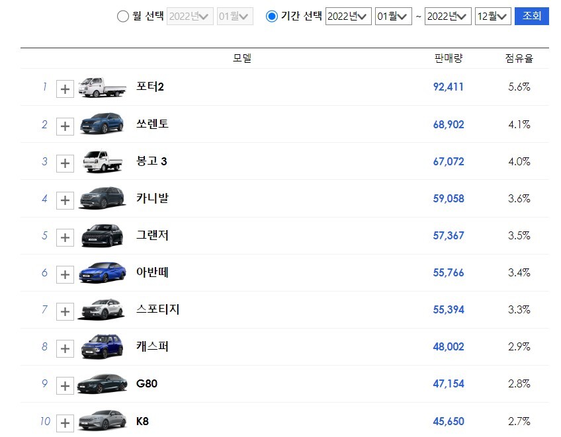Expand the K8 row plus button

point(65,423)
